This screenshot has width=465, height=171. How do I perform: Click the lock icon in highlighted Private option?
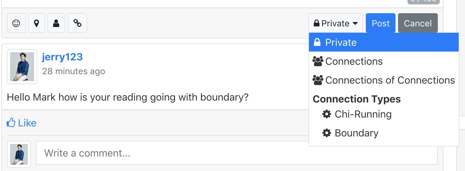pos(317,42)
